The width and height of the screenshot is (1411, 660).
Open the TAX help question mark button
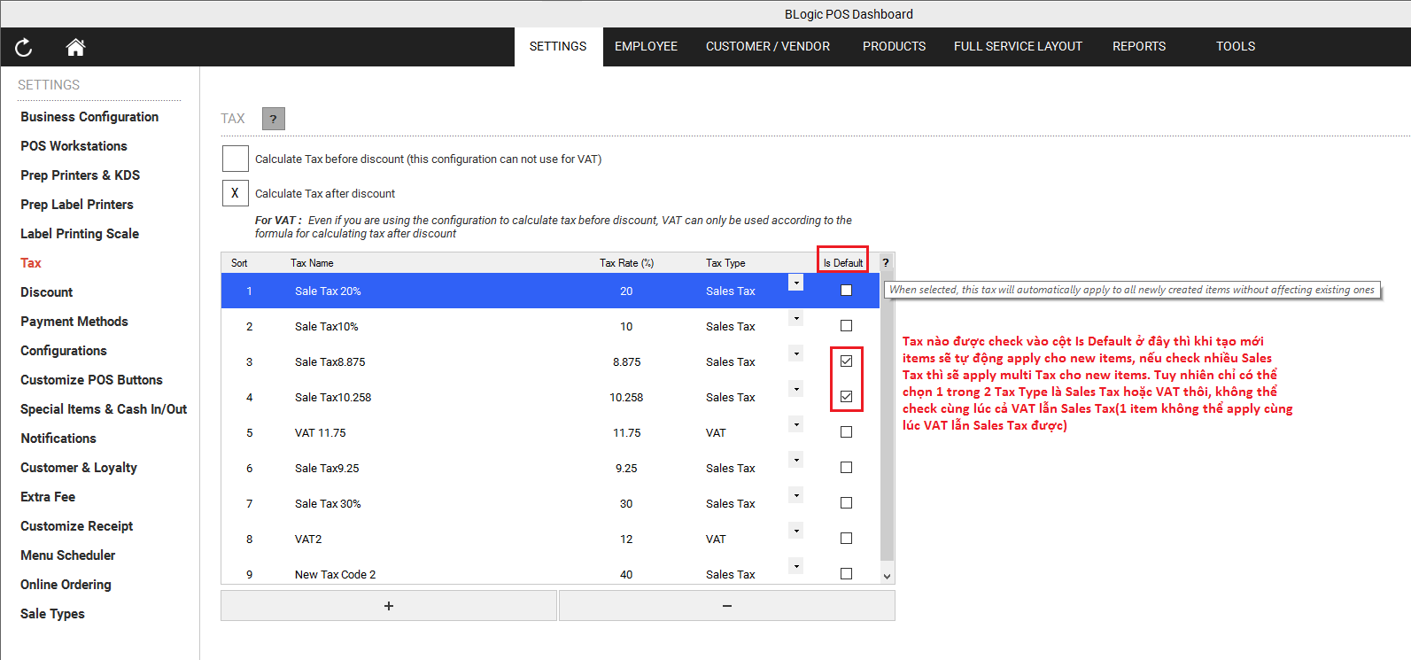click(x=274, y=119)
